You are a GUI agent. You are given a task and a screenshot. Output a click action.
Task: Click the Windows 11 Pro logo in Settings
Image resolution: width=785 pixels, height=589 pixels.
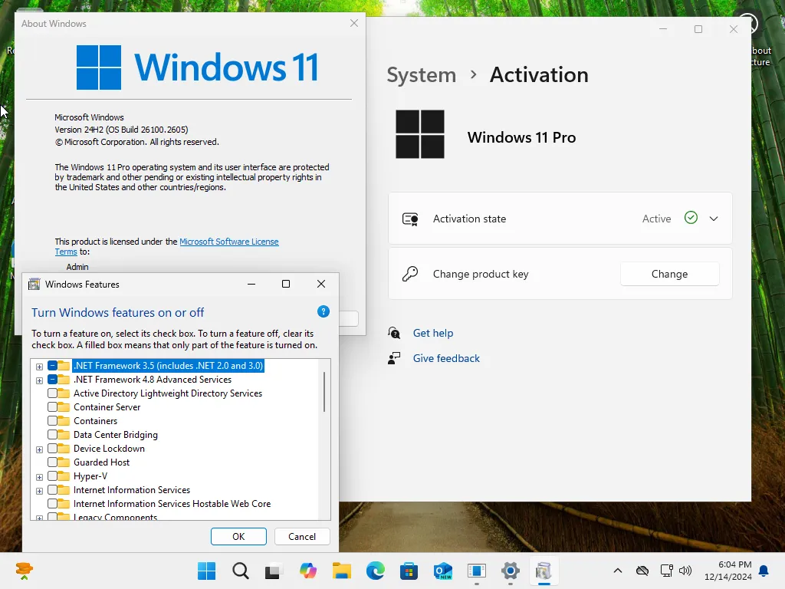[x=420, y=134]
